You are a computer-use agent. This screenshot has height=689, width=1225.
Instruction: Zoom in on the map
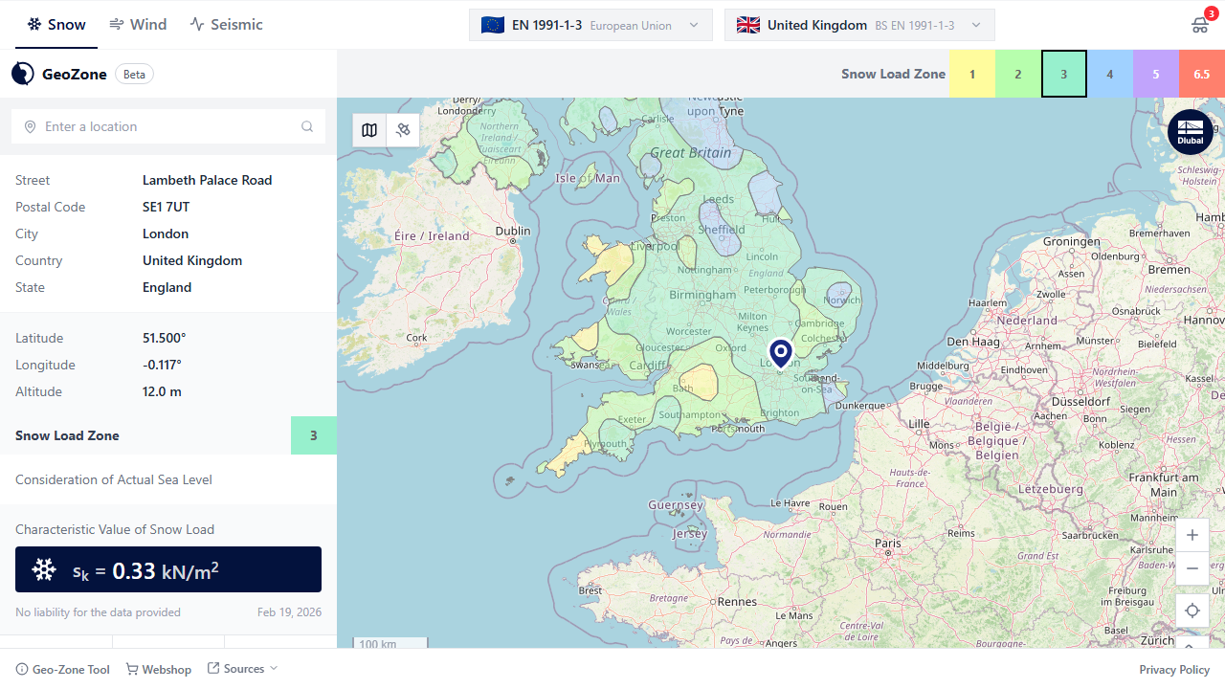point(1192,535)
